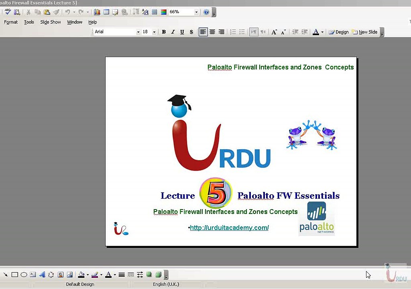Open Tables and Borders toolbar

pyautogui.click(x=115, y=12)
